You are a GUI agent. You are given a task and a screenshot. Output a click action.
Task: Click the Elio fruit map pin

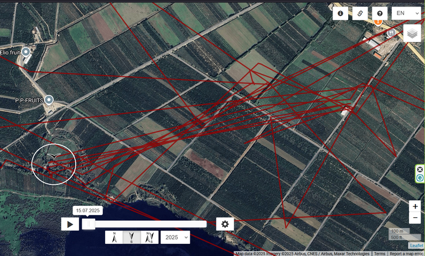click(26, 52)
